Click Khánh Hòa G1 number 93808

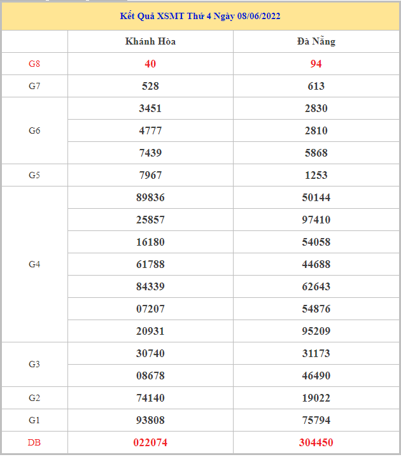pyautogui.click(x=150, y=420)
